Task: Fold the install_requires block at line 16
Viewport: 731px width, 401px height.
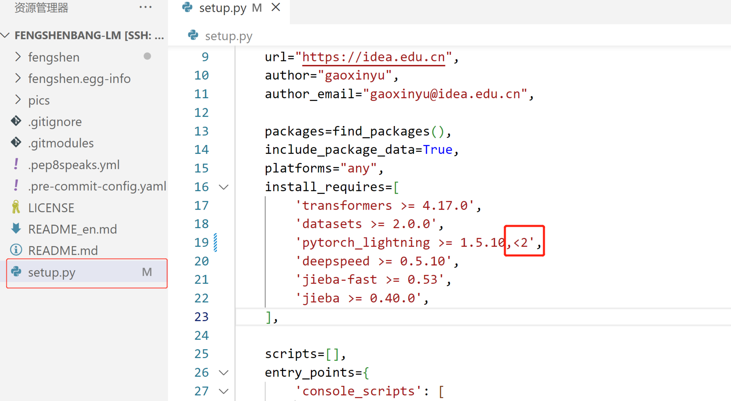Action: (x=224, y=187)
